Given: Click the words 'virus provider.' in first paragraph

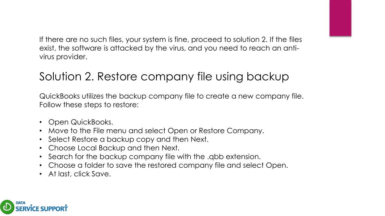Looking at the screenshot, I should pyautogui.click(x=63, y=57).
